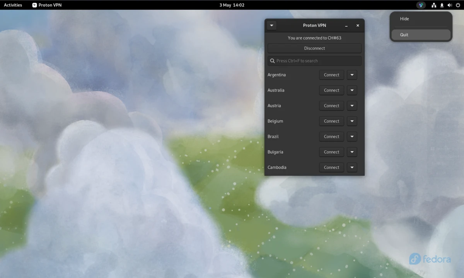Click the Proton VPN taskbar label
This screenshot has height=278, width=464.
(x=49, y=5)
